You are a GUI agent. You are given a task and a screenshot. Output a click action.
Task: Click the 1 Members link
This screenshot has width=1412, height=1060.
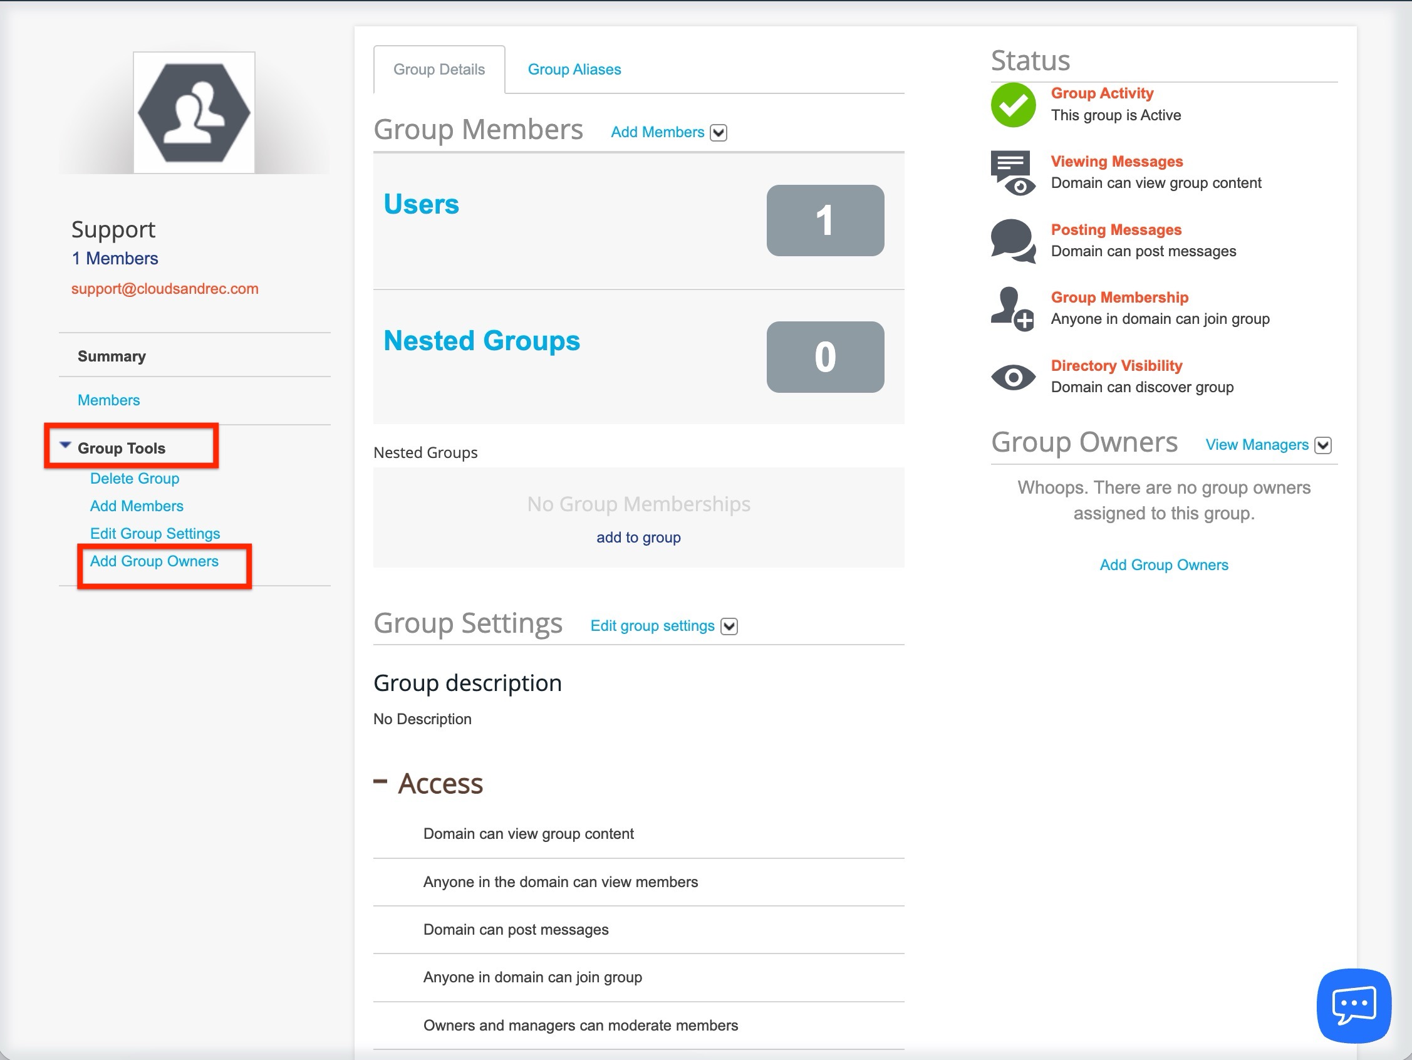tap(115, 259)
